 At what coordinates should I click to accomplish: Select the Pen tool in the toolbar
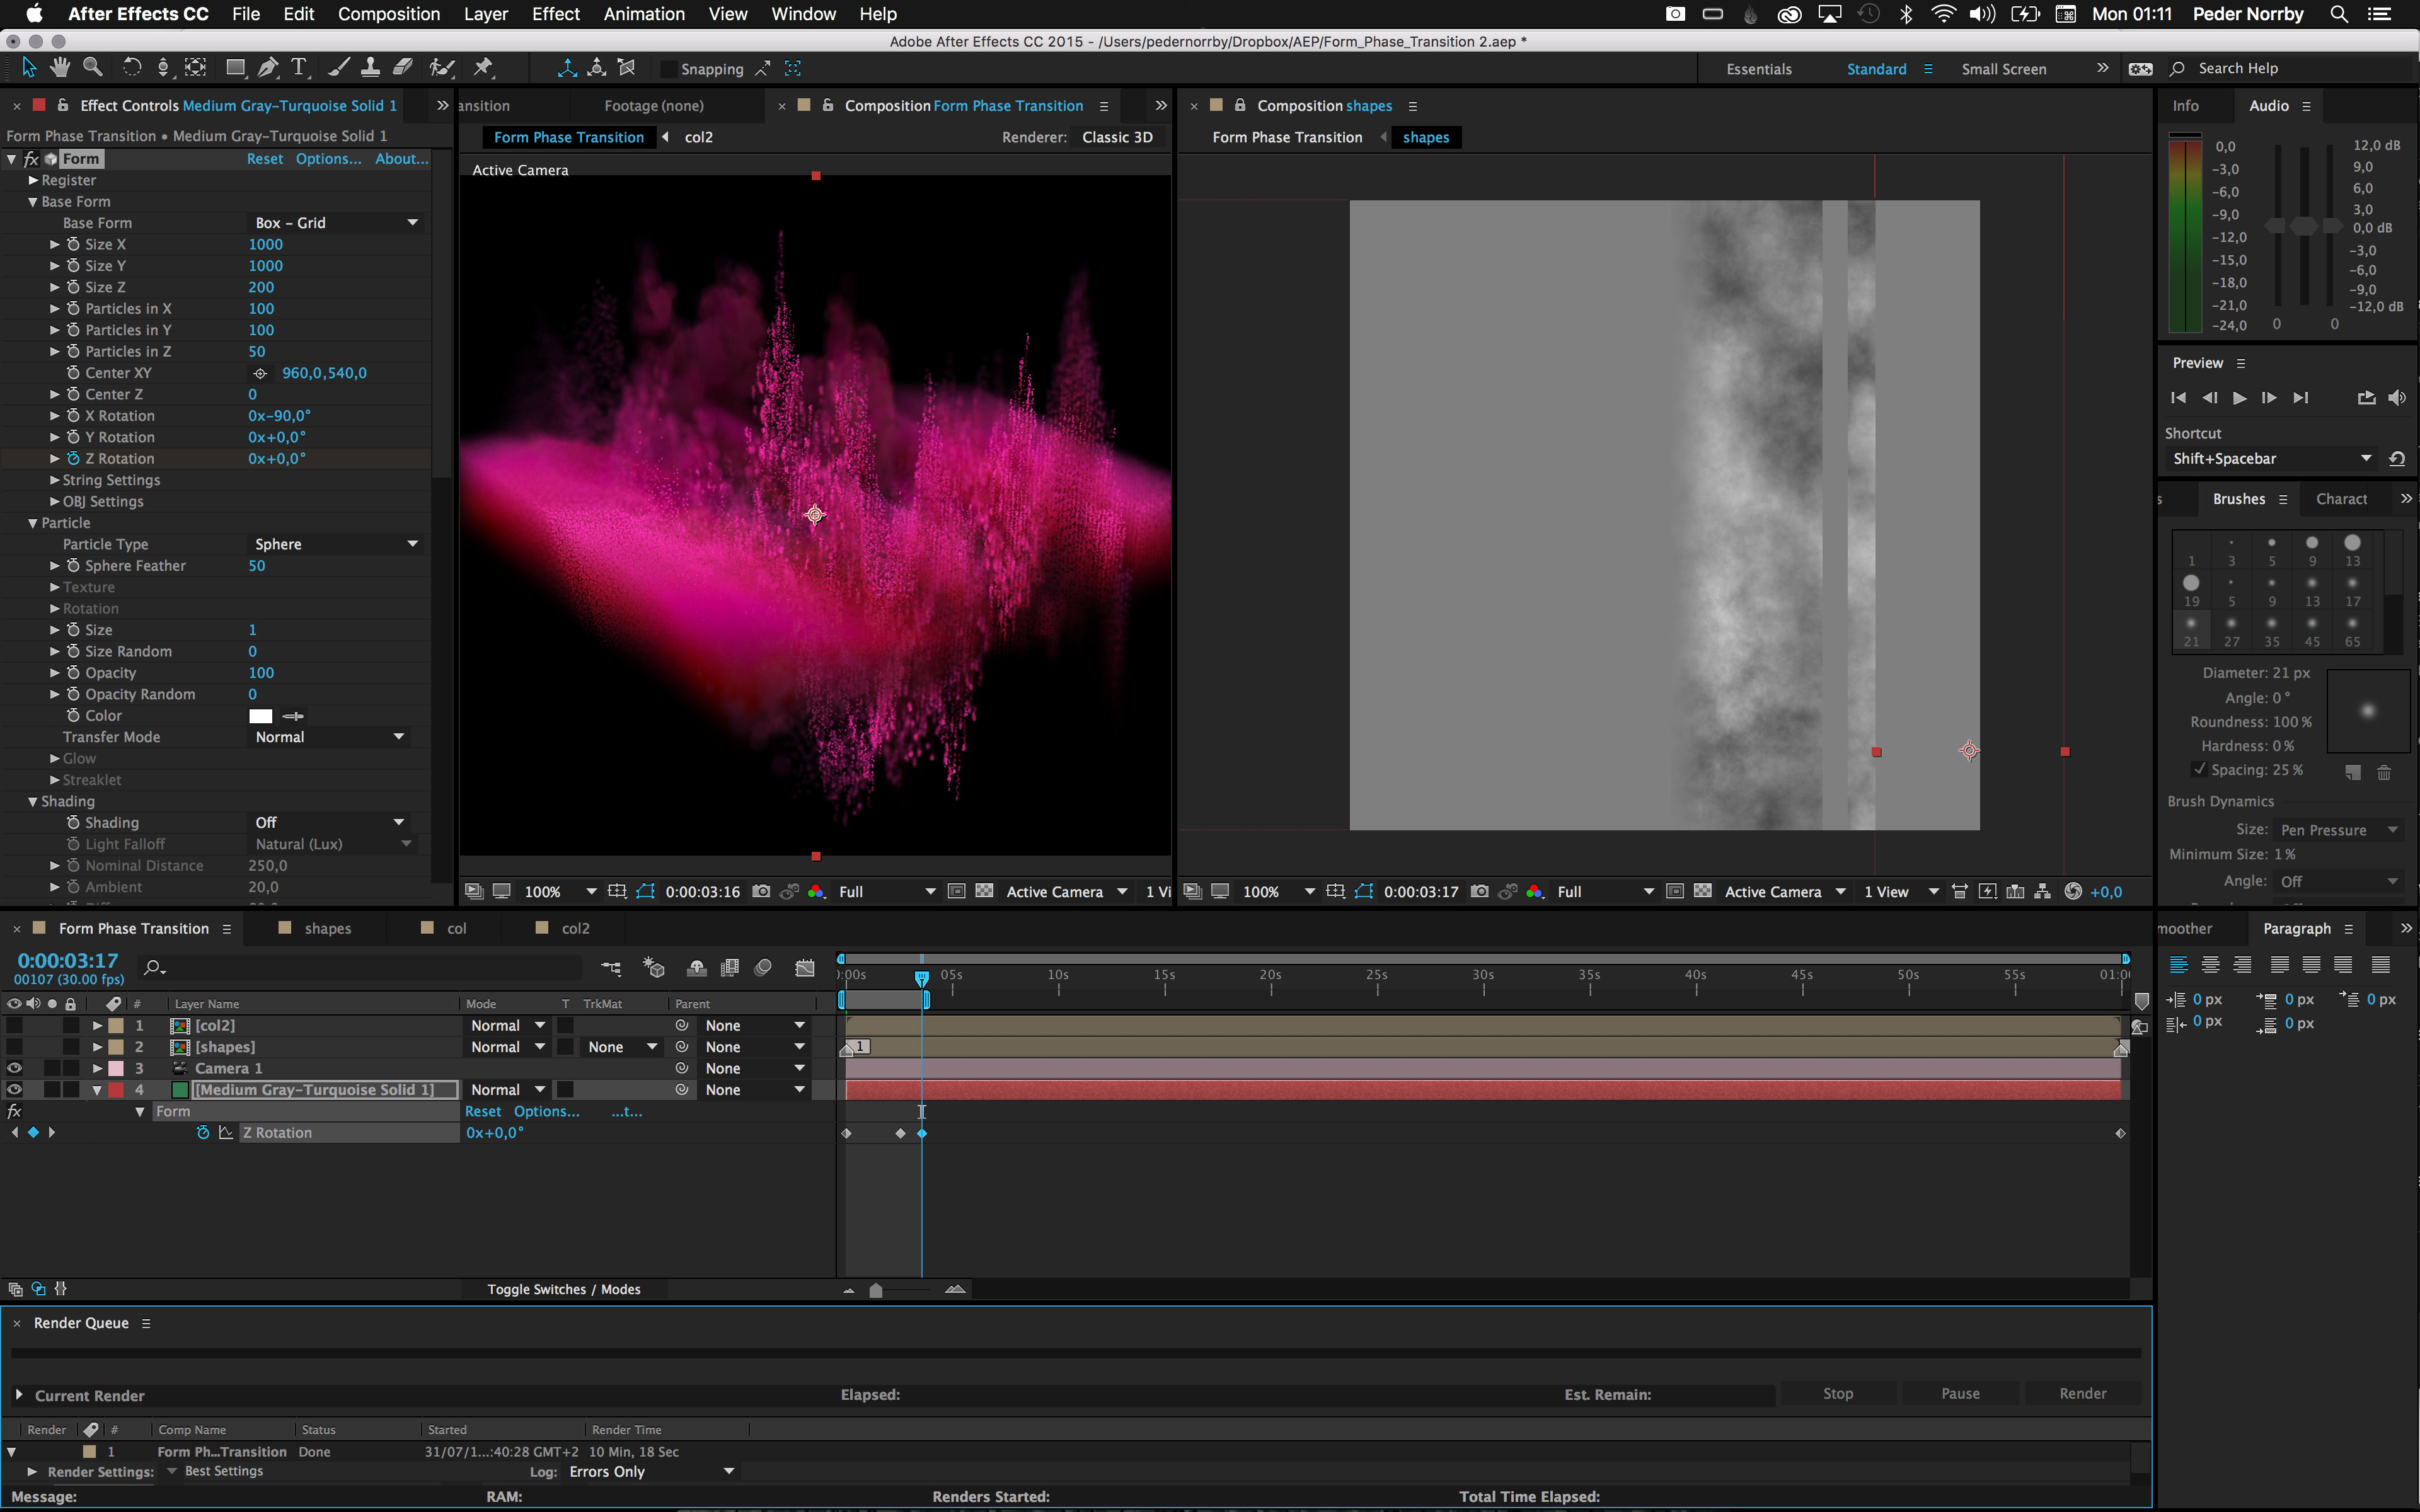point(267,67)
